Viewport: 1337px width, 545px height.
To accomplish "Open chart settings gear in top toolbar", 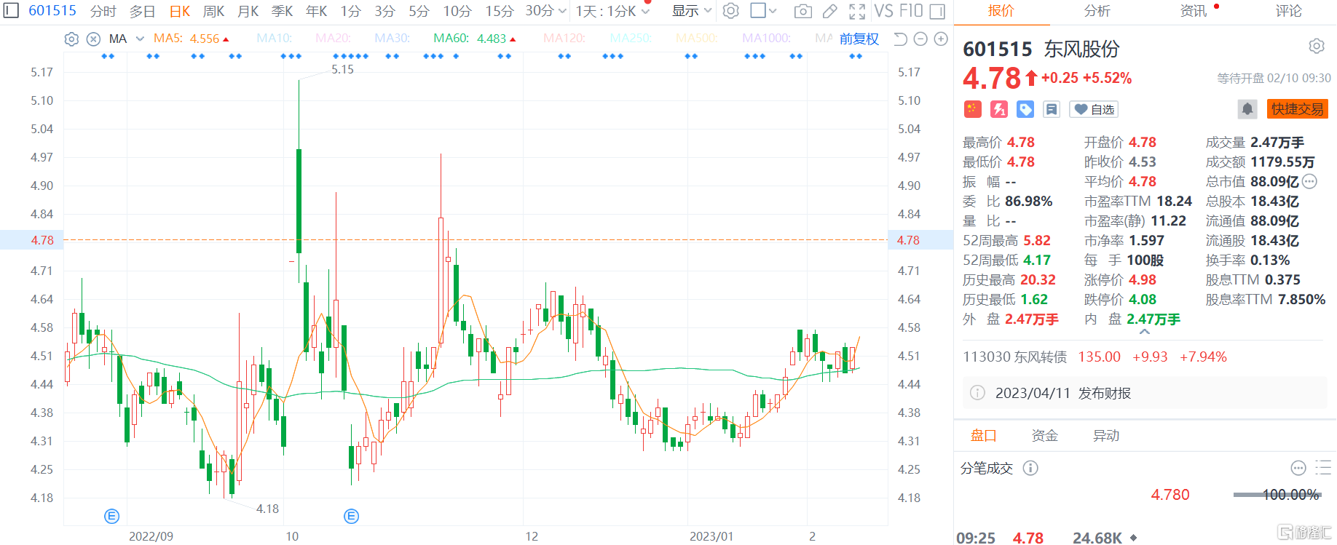I will pyautogui.click(x=730, y=11).
